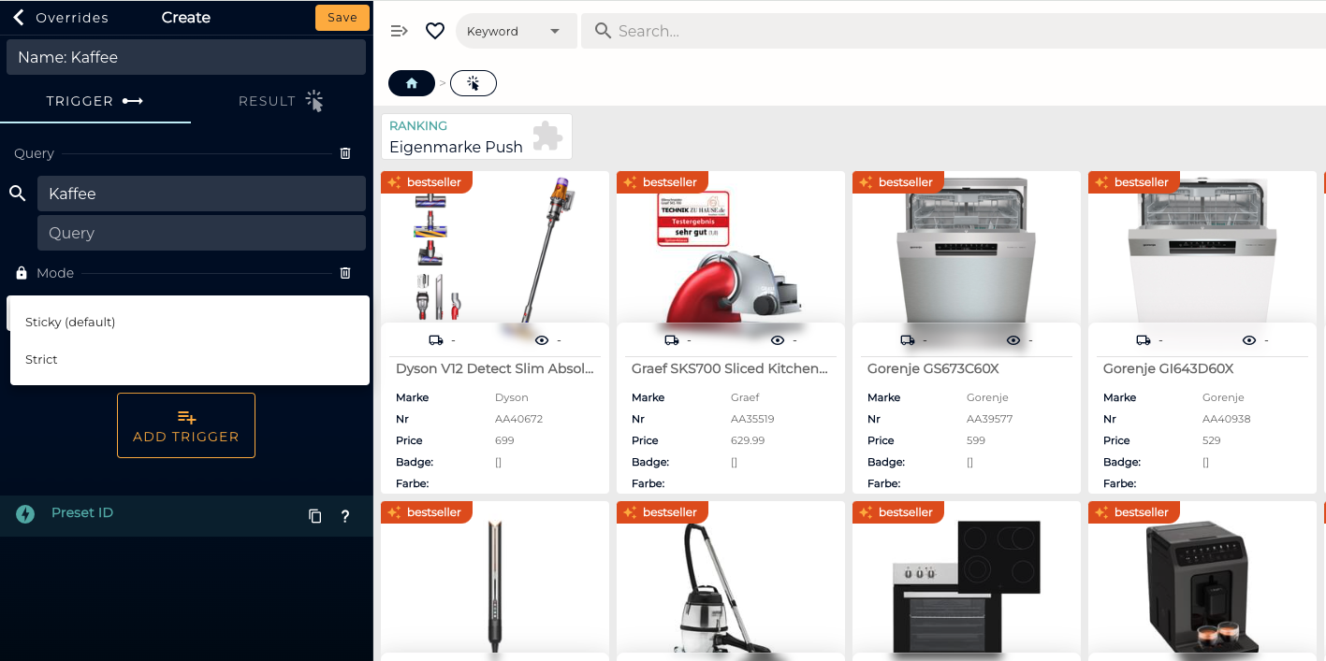1326x661 pixels.
Task: Open the Preset ID help question mark
Action: [345, 516]
